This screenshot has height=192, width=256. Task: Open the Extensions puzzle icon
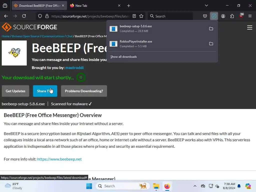click(232, 16)
